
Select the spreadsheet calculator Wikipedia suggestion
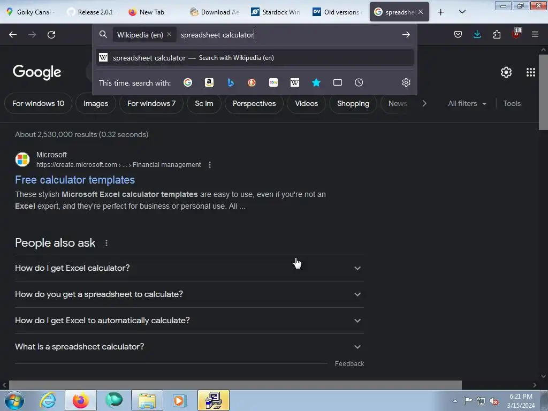point(254,58)
